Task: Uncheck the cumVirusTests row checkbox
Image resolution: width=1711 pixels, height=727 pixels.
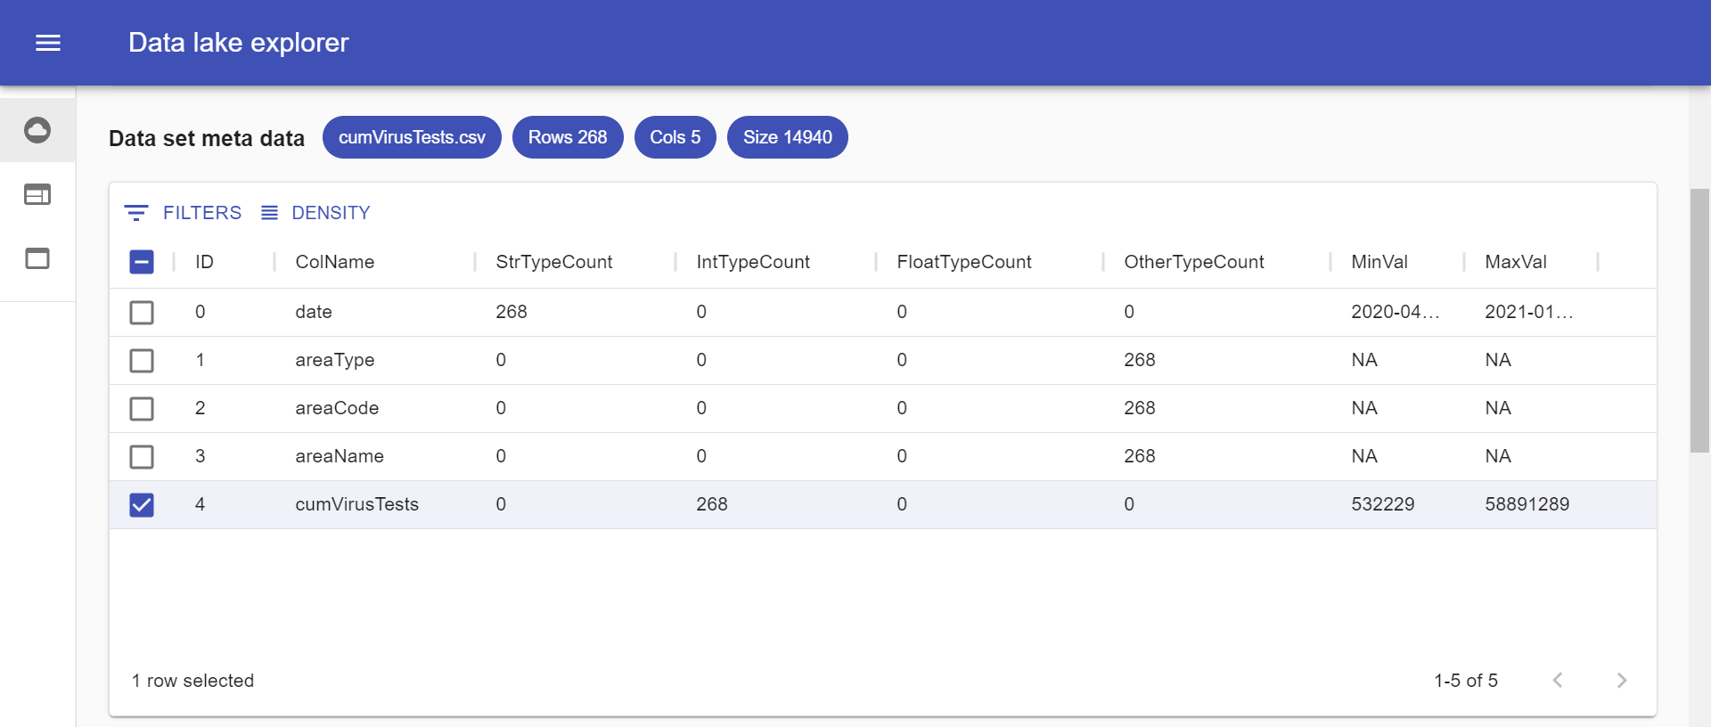Action: [142, 505]
